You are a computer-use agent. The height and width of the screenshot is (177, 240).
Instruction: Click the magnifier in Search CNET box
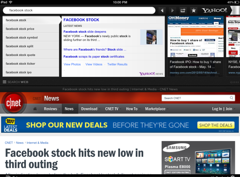231,98
